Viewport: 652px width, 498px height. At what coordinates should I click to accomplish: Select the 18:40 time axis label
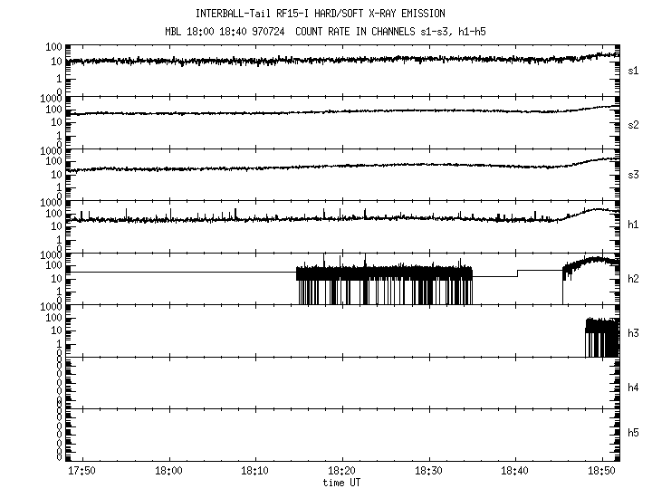pos(515,472)
